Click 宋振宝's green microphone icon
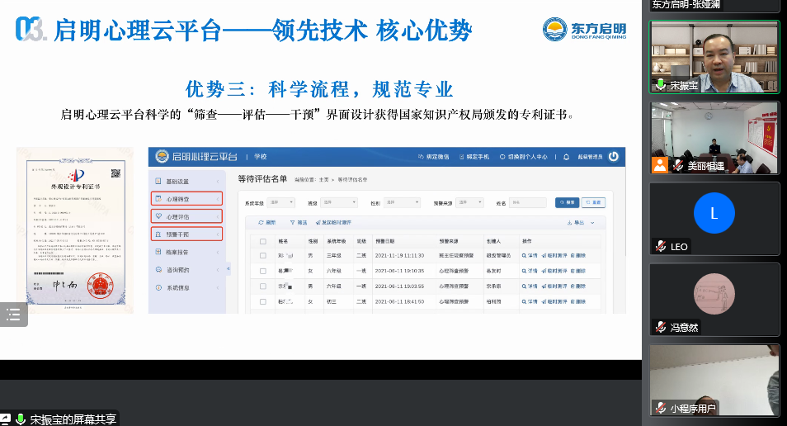 click(x=660, y=85)
